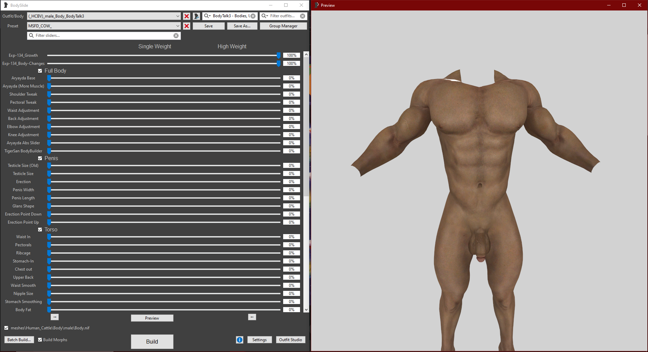This screenshot has height=352, width=648.
Task: Click the right-arrow button below the Single Weight sliders
Action: 55,317
